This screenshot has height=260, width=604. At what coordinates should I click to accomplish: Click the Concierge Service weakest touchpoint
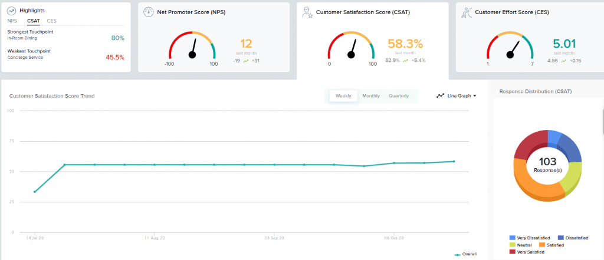point(25,57)
